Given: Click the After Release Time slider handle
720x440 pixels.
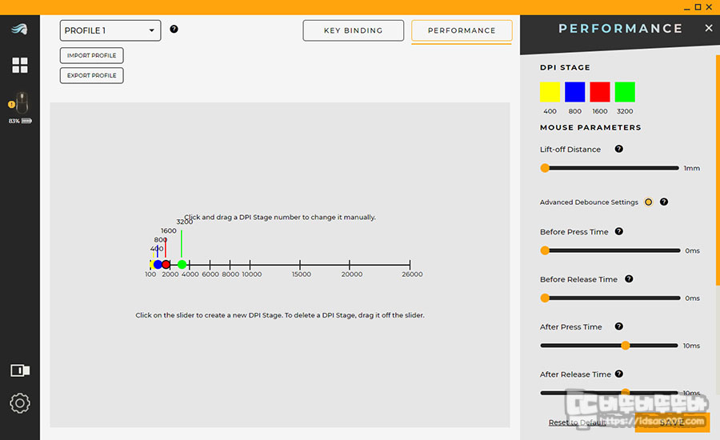Looking at the screenshot, I should [626, 392].
